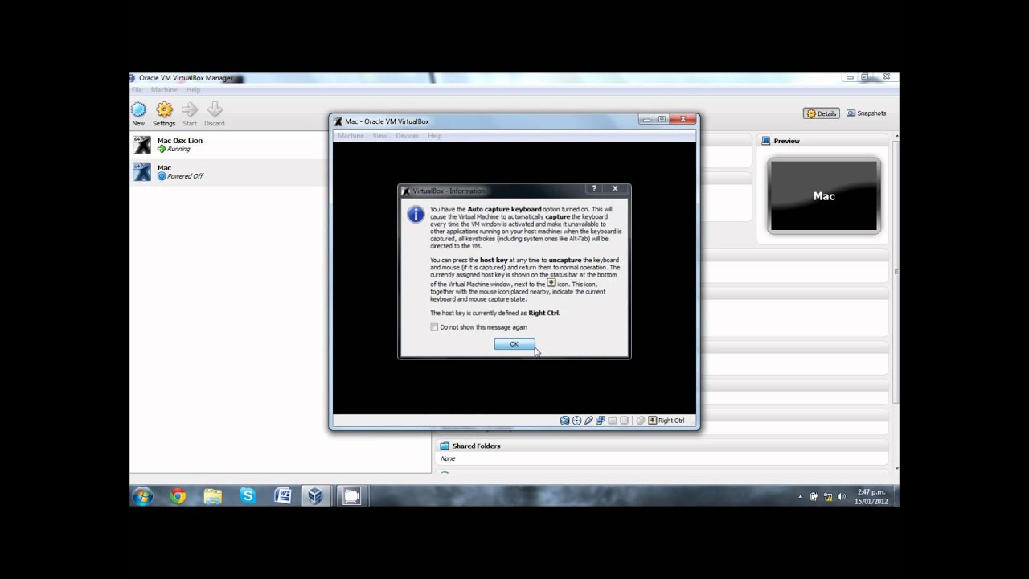Click the network tray icon

(827, 497)
